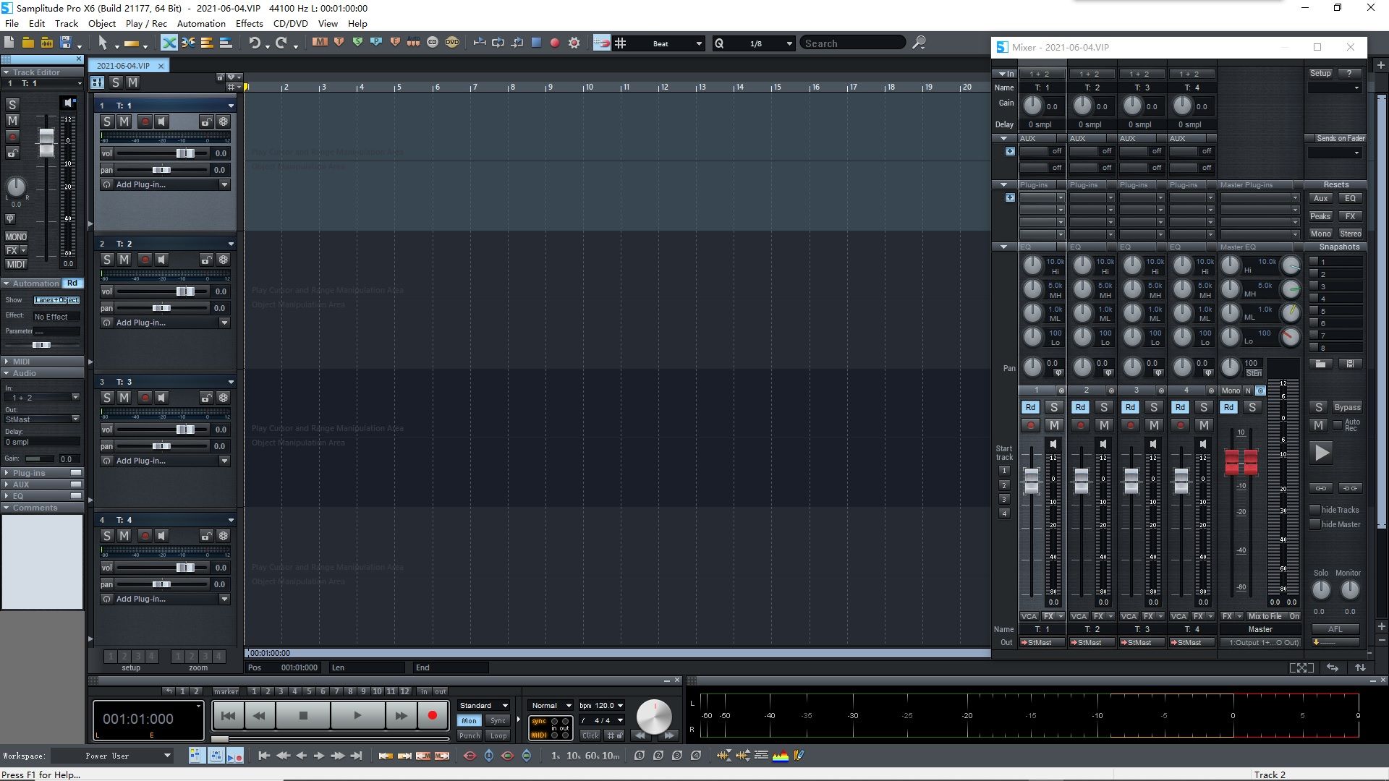Click the Setup button in mixer
The height and width of the screenshot is (781, 1389).
tap(1320, 73)
